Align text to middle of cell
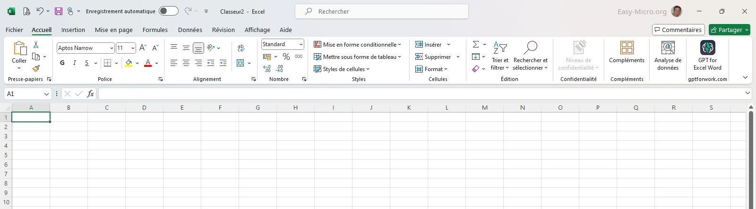 (x=186, y=48)
